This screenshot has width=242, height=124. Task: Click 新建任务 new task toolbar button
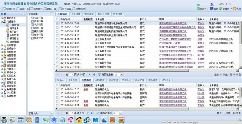9,9
